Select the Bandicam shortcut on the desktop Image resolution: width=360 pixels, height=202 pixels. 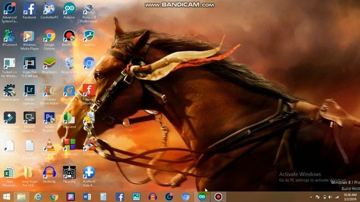[69, 38]
